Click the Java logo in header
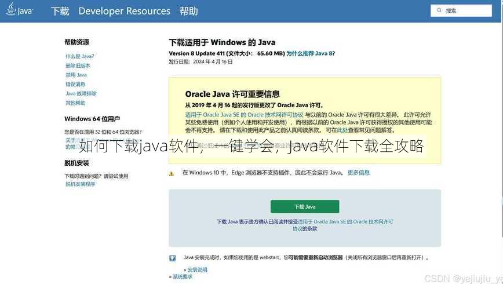This screenshot has height=284, width=503. point(19,9)
